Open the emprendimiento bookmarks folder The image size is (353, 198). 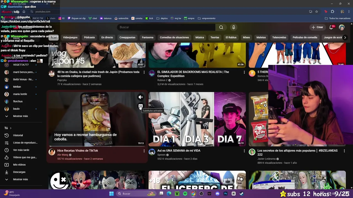coord(207,18)
